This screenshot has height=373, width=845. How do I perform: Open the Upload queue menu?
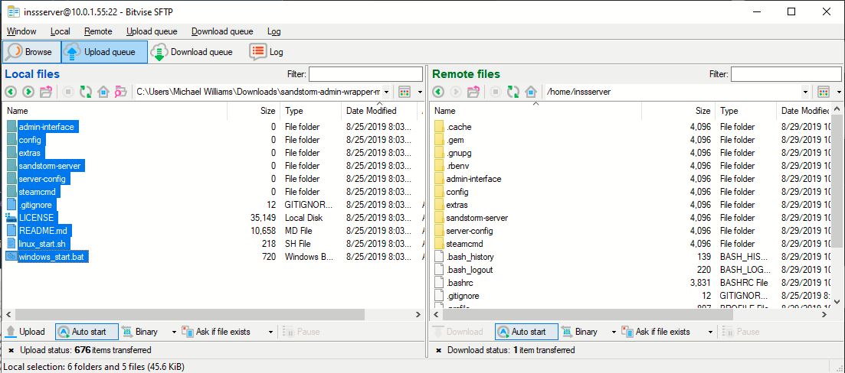tap(152, 31)
